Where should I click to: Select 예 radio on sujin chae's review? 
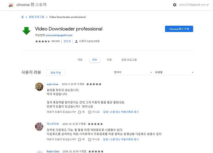click(x=80, y=112)
